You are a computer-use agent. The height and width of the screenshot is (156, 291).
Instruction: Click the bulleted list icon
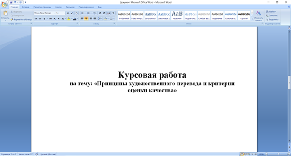tap(82, 13)
